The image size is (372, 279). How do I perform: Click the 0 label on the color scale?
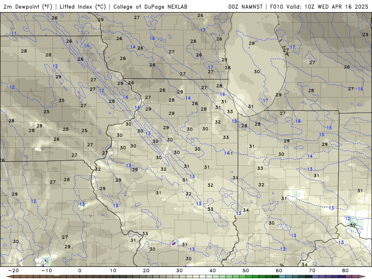click(80, 271)
